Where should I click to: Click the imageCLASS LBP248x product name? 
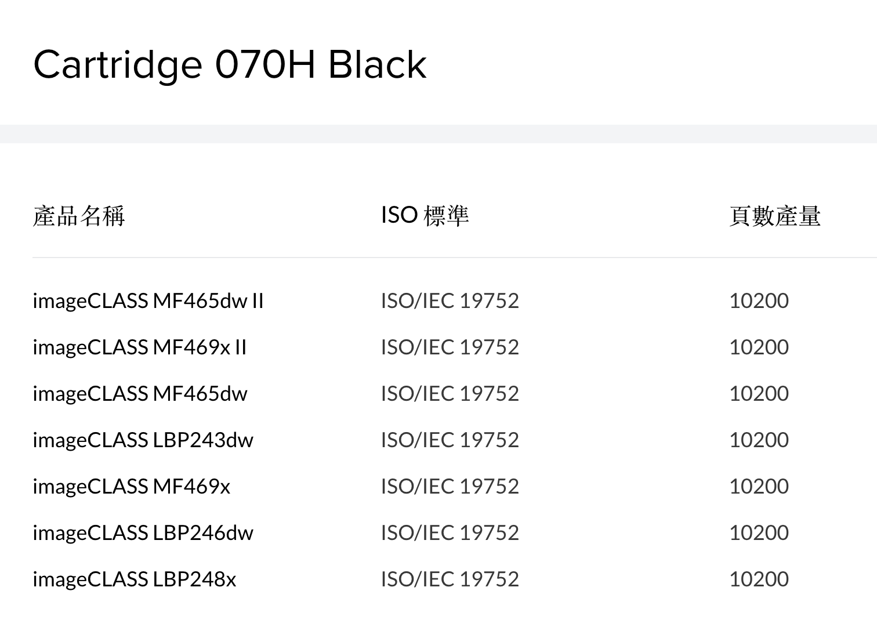click(x=134, y=579)
